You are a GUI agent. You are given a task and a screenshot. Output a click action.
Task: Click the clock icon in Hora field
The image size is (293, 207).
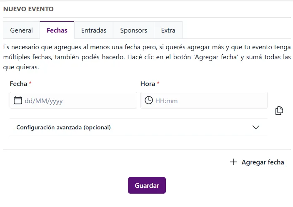(149, 100)
